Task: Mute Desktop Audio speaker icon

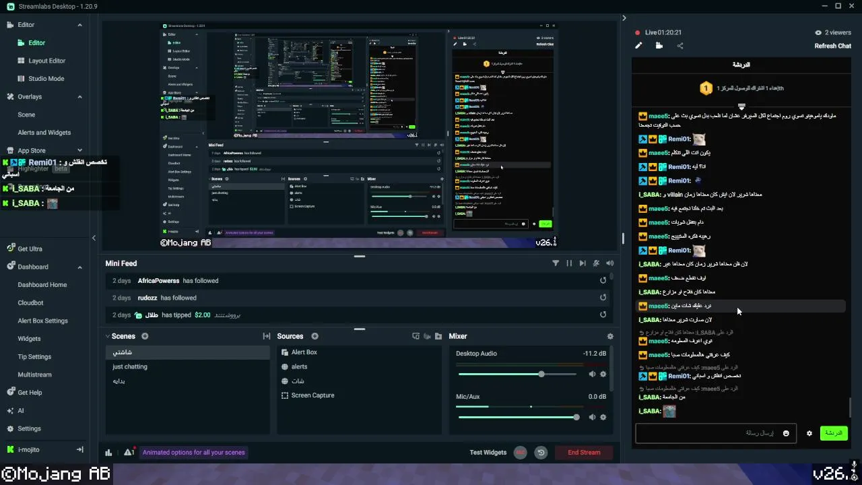Action: pyautogui.click(x=593, y=374)
